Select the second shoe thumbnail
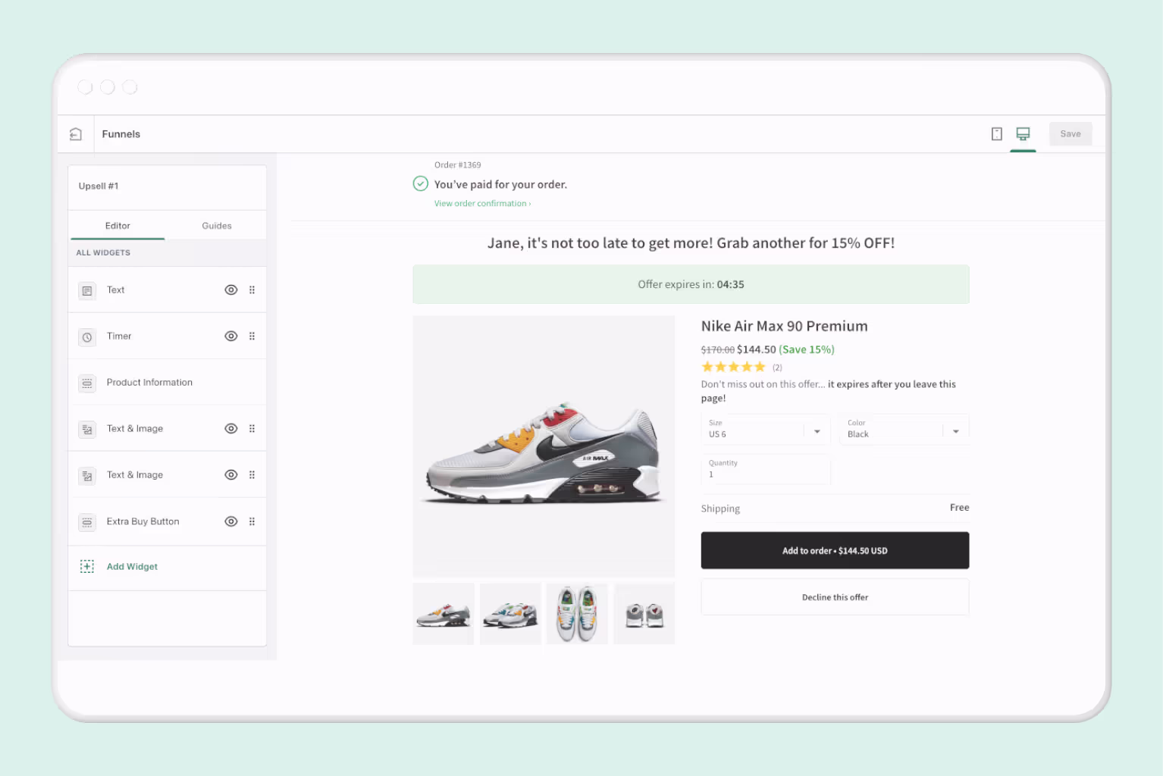Image resolution: width=1163 pixels, height=776 pixels. click(x=510, y=614)
